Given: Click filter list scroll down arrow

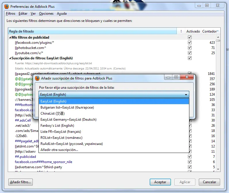Looking at the screenshot, I should [x=218, y=169].
